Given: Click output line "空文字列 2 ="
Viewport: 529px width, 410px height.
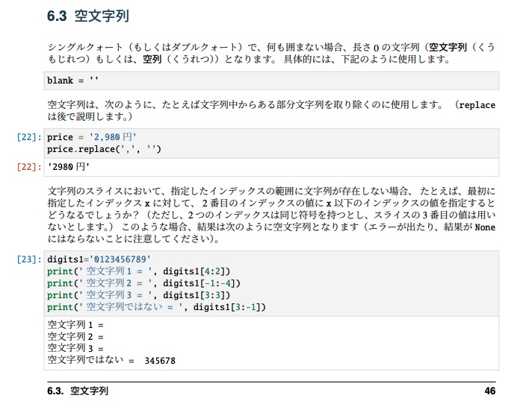Looking at the screenshot, I should coord(75,337).
